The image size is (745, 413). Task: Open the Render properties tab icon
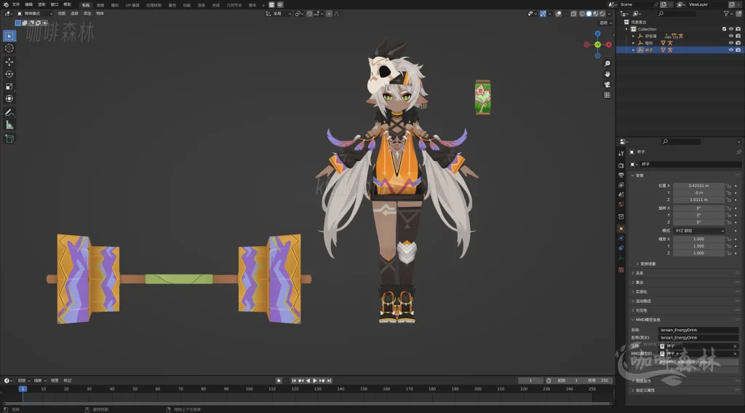(x=621, y=165)
